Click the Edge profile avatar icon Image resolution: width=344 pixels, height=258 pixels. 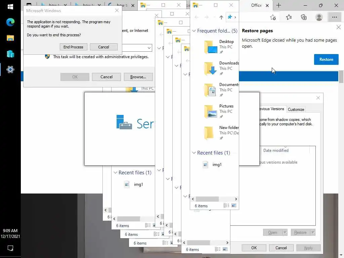pos(319,17)
